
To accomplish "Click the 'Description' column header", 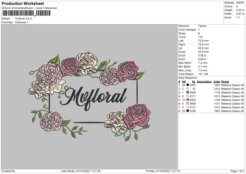I will tap(204, 82).
